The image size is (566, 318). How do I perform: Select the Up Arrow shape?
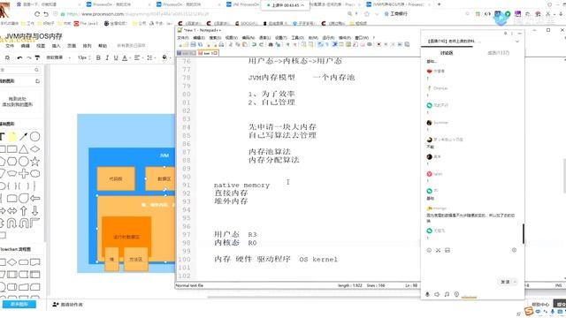24,210
